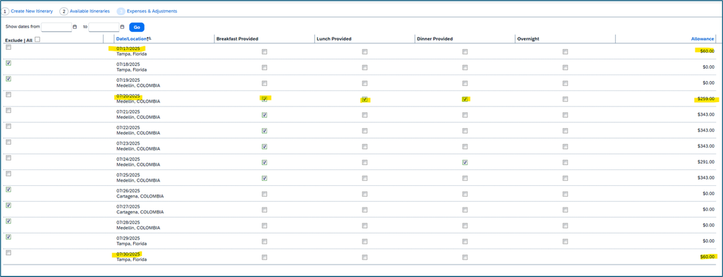
Task: Uncheck Dinner Provided for 07/24/2025
Action: (x=465, y=162)
